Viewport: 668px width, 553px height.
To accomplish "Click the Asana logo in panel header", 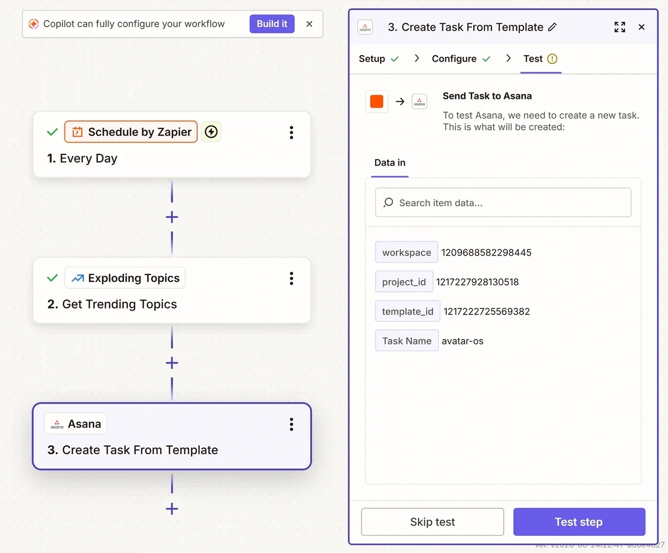I will (x=365, y=27).
